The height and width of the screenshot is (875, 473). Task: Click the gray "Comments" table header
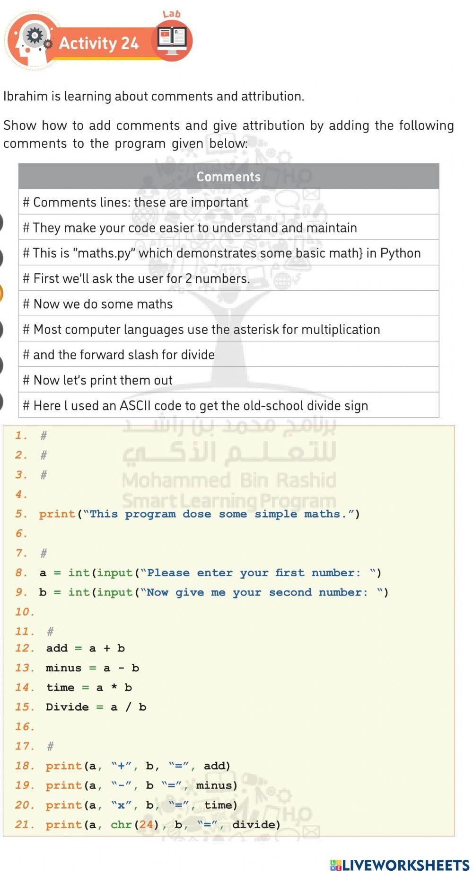click(228, 177)
